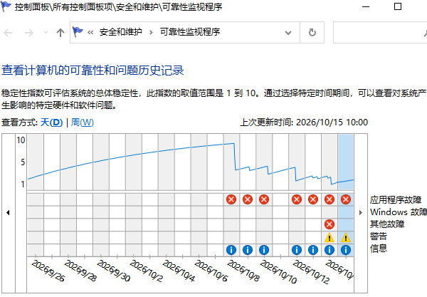Click the 其他故障 row label
The height and width of the screenshot is (297, 427).
387,224
